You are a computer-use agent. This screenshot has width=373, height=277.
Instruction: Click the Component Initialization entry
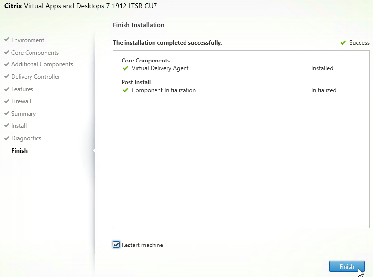(x=163, y=90)
